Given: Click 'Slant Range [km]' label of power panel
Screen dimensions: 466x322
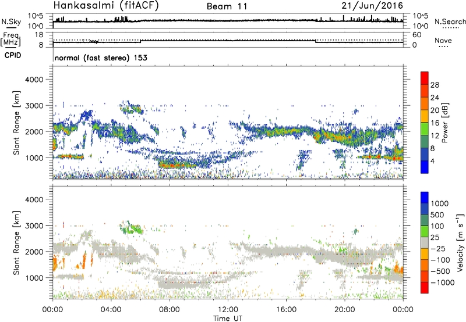Looking at the screenshot, I should pyautogui.click(x=16, y=123).
